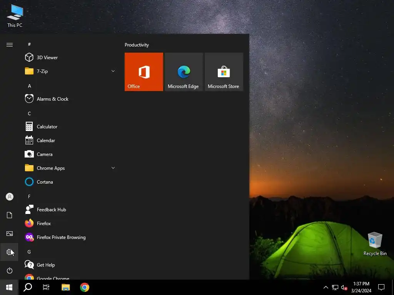Open Alarms & Clock app
Image resolution: width=394 pixels, height=295 pixels.
click(x=70, y=99)
